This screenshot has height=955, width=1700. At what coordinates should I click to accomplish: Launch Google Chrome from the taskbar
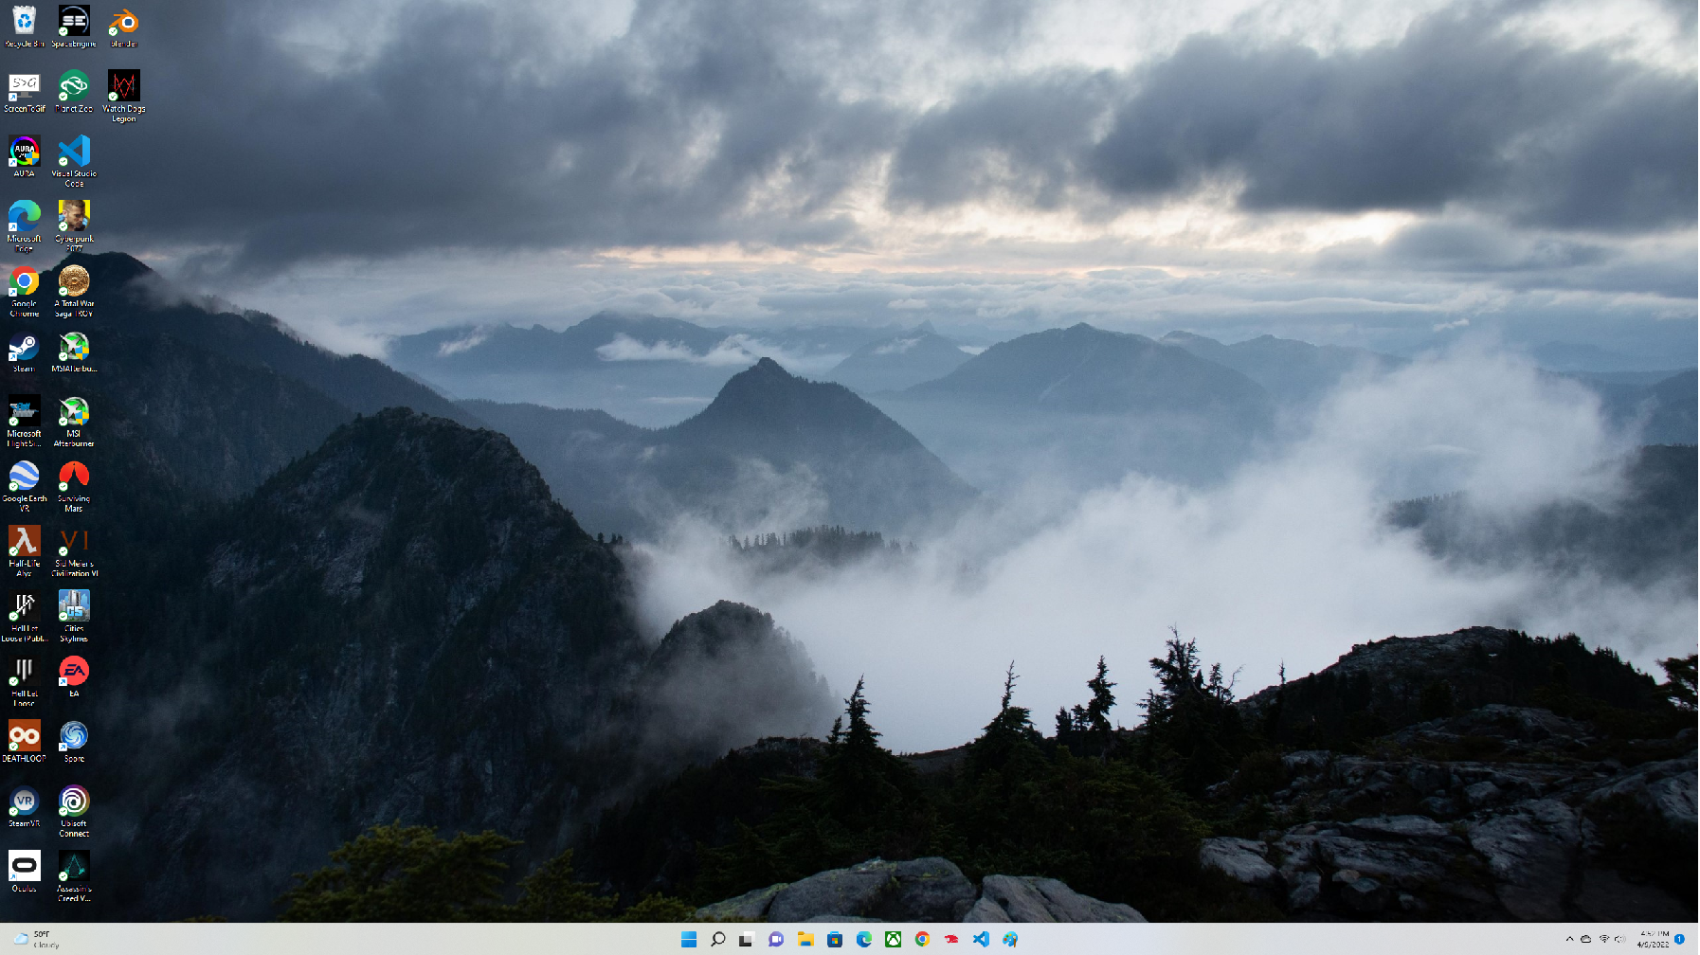pos(922,939)
